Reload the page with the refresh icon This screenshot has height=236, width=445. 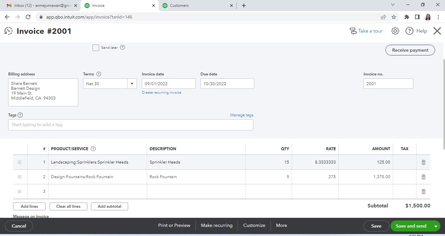click(28, 17)
